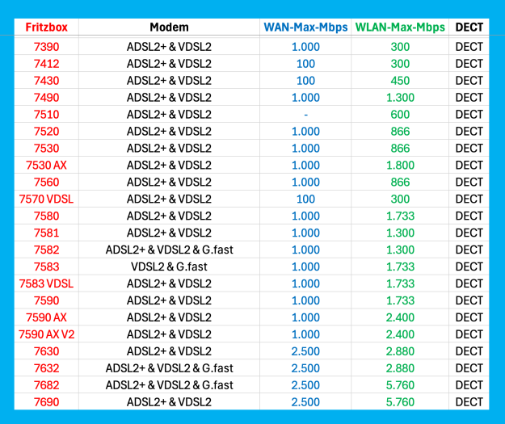The image size is (505, 424).
Task: Click WAN value 1.000 for 7590
Action: click(305, 300)
